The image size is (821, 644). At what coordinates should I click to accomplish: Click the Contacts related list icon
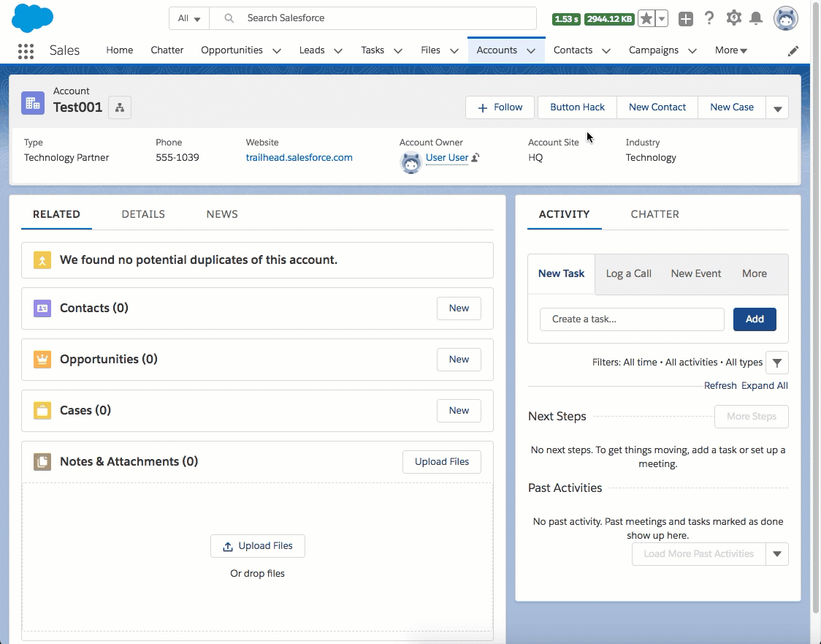[x=42, y=308]
